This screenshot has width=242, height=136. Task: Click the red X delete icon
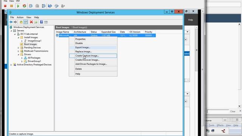[x=31, y=22]
